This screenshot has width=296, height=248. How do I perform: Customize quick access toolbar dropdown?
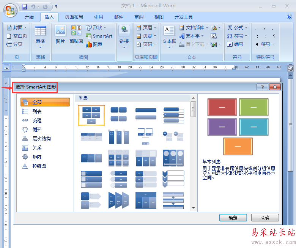coord(56,6)
